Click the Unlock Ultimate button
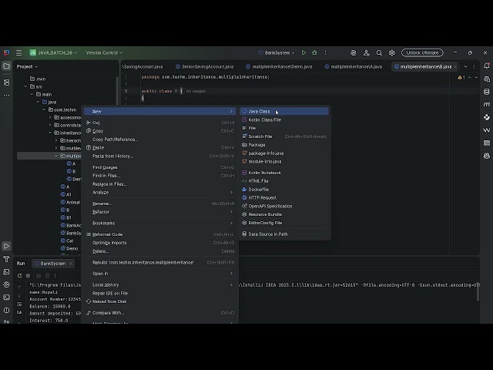The height and width of the screenshot is (370, 493). point(422,53)
